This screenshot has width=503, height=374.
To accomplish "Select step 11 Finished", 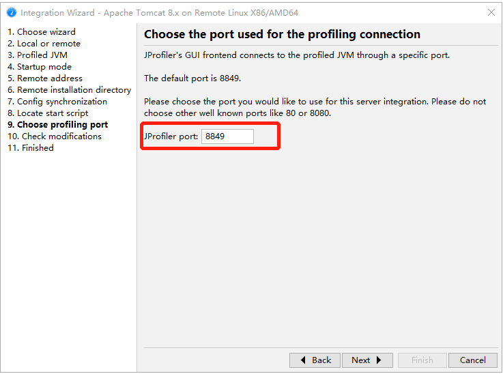I will (x=31, y=148).
